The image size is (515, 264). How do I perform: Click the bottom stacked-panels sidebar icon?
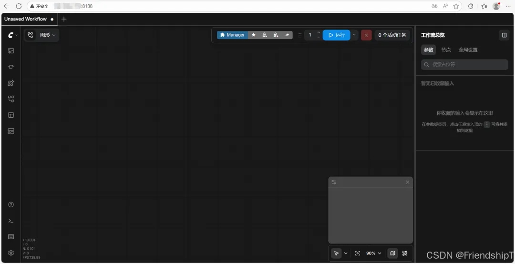coord(11,131)
